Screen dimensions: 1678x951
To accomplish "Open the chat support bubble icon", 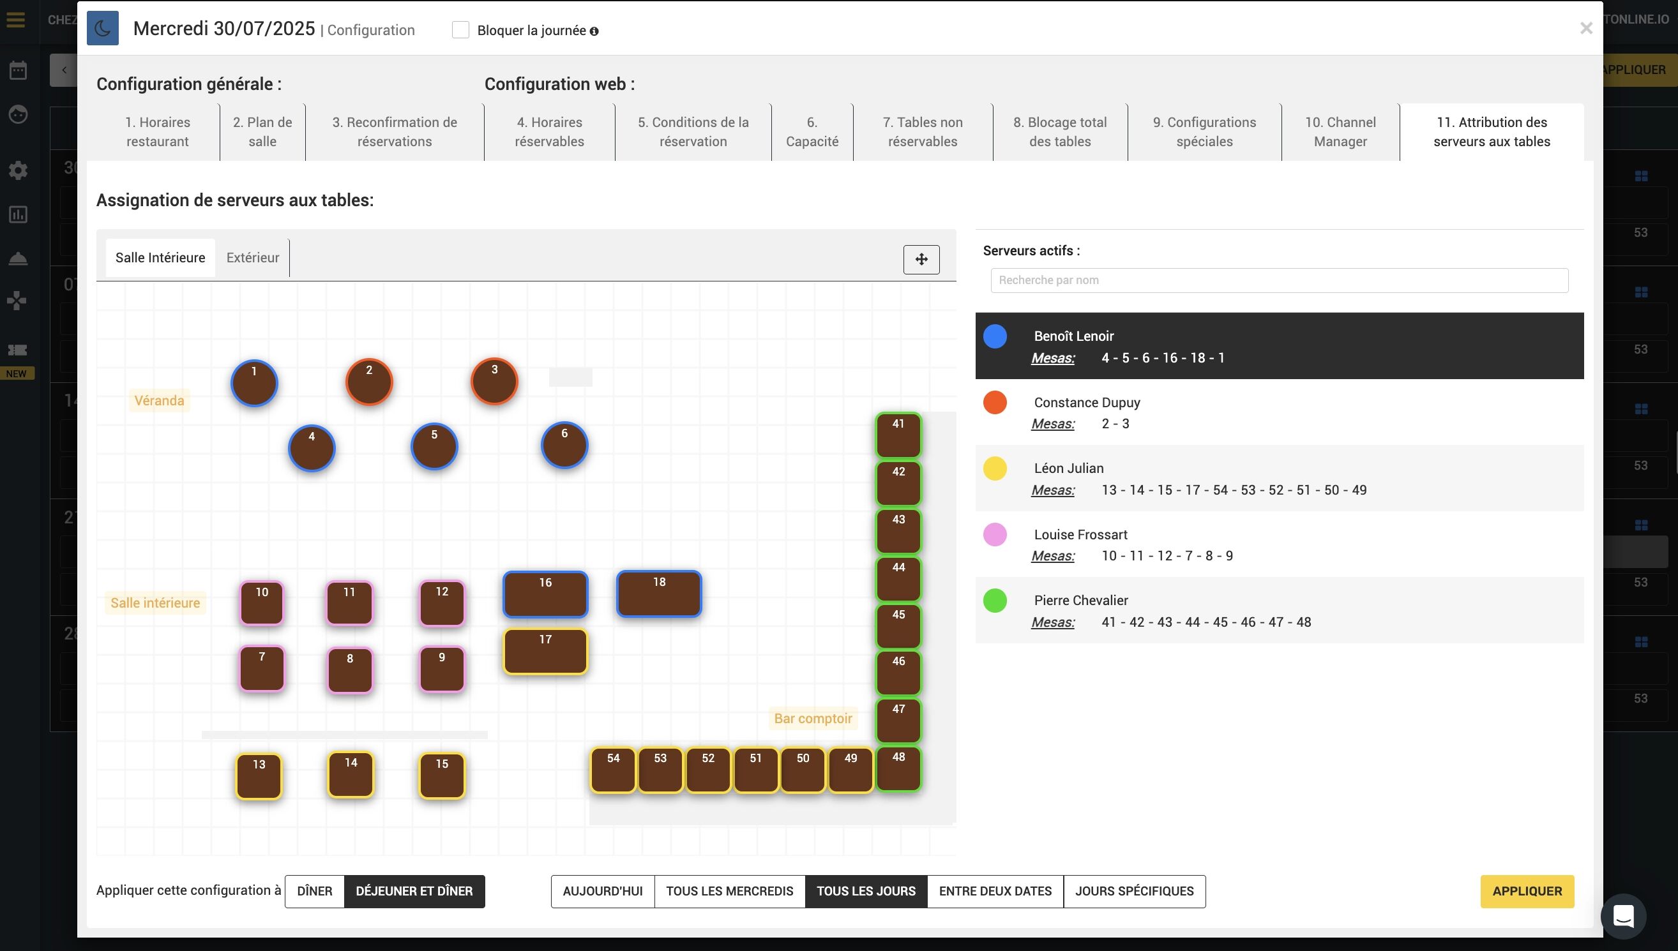I will [x=1623, y=916].
